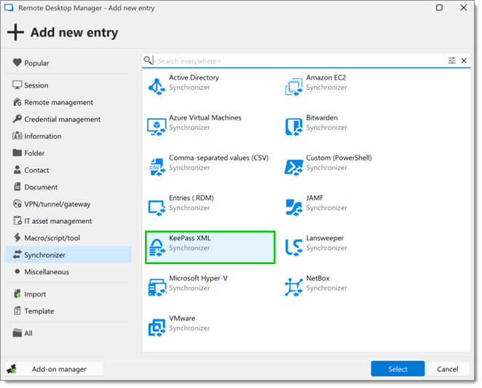Click the Custom (PowerShell) label
The image size is (482, 388).
coord(339,158)
